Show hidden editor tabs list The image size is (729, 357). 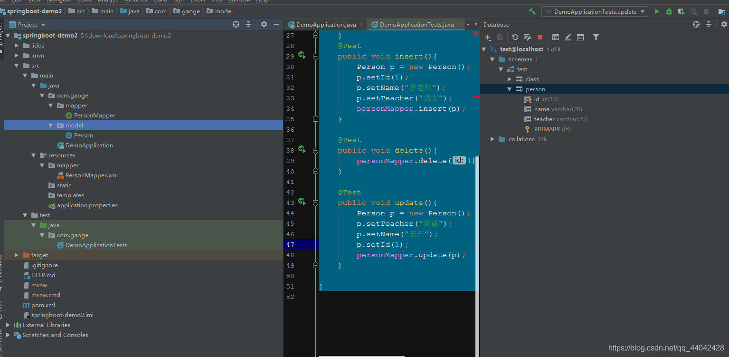pos(472,24)
